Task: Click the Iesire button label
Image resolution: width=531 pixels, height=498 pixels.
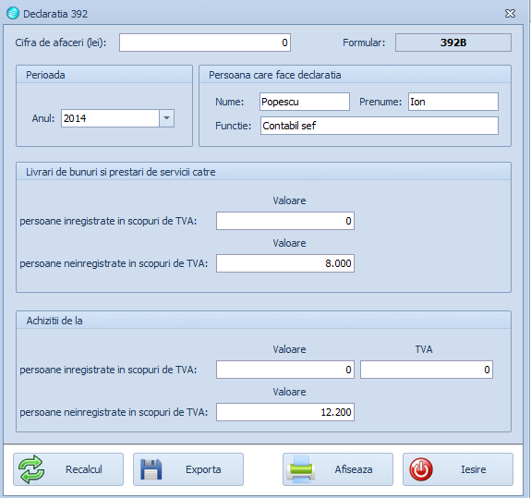Action: [474, 469]
